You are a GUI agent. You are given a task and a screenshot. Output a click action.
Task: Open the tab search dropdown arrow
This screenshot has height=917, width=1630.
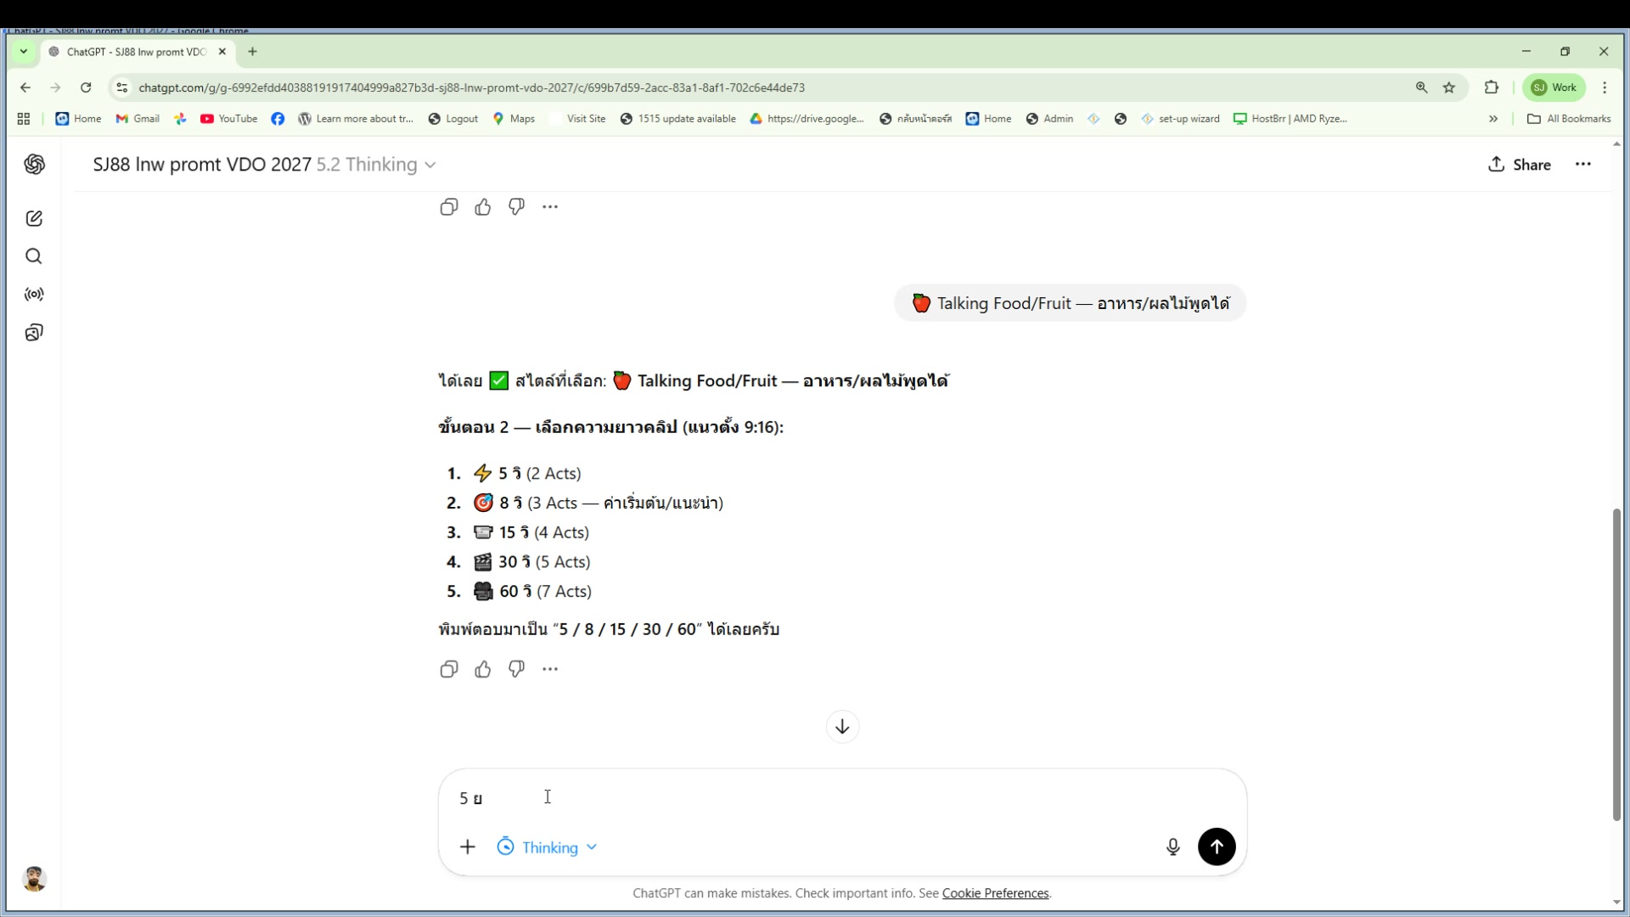coord(24,52)
